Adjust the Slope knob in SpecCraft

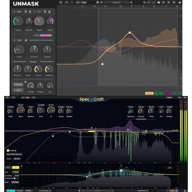(10, 111)
